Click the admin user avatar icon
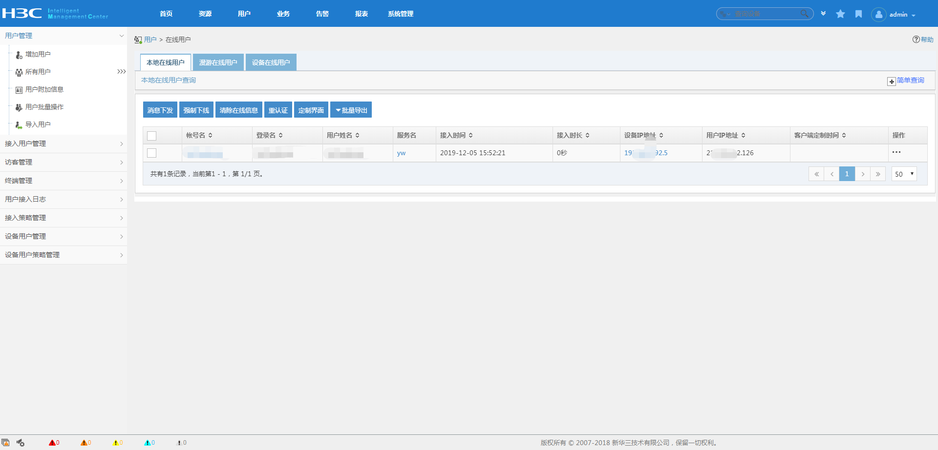 878,15
